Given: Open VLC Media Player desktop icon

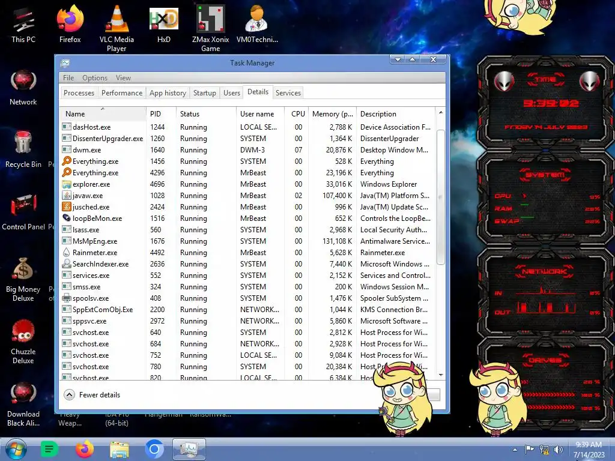Looking at the screenshot, I should (x=117, y=28).
